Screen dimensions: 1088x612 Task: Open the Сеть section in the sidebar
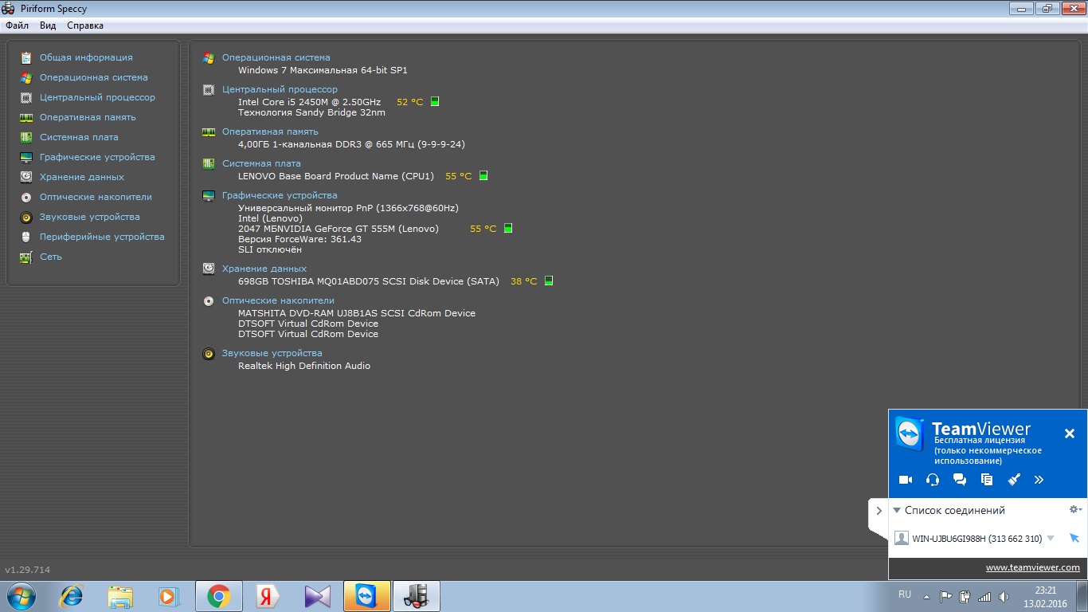click(x=51, y=257)
